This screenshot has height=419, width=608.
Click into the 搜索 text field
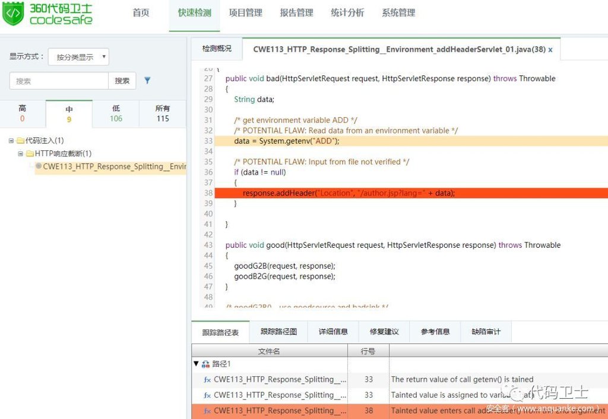59,81
